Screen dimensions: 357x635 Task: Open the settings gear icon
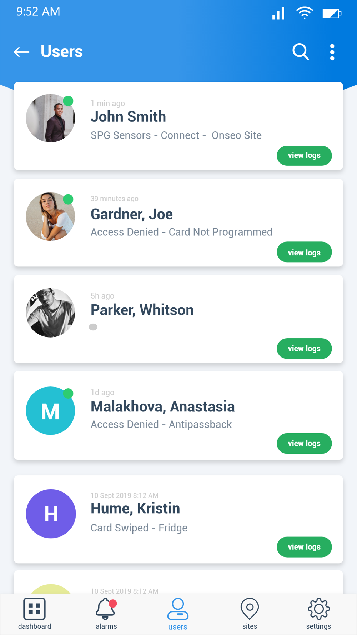pyautogui.click(x=318, y=609)
